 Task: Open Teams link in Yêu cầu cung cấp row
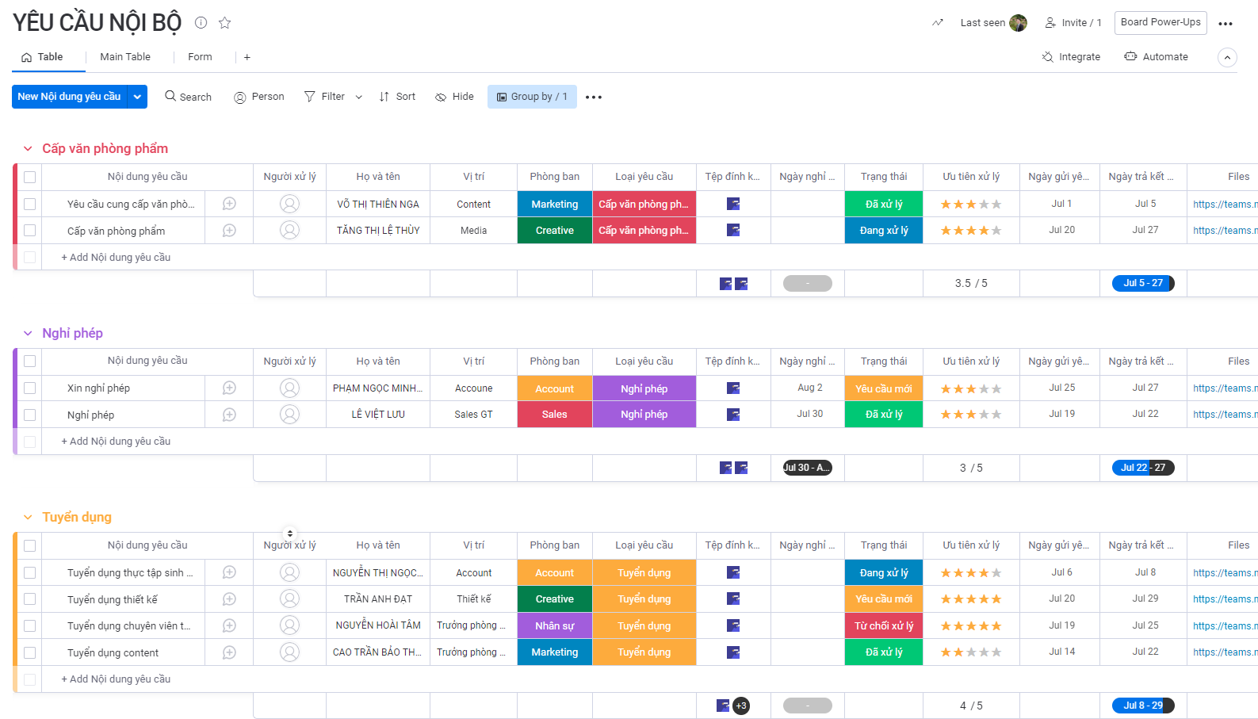(1223, 205)
